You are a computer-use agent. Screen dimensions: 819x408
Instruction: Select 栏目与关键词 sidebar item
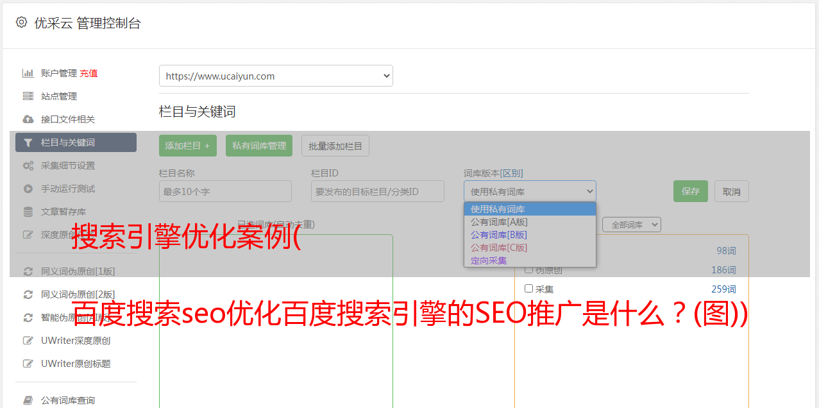point(76,142)
